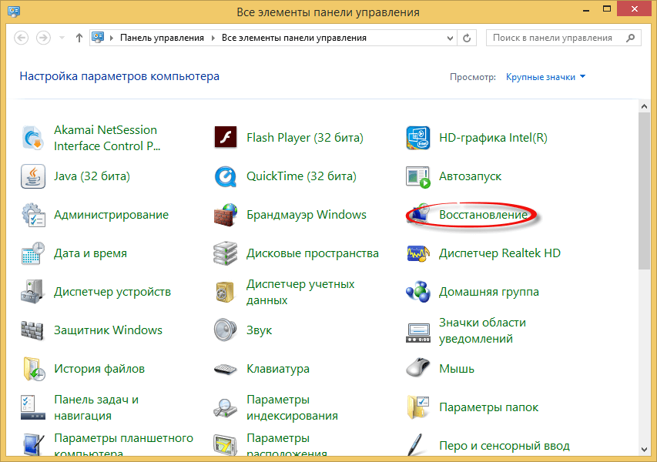
Task: Click the scrollbar down arrow
Action: click(x=644, y=450)
